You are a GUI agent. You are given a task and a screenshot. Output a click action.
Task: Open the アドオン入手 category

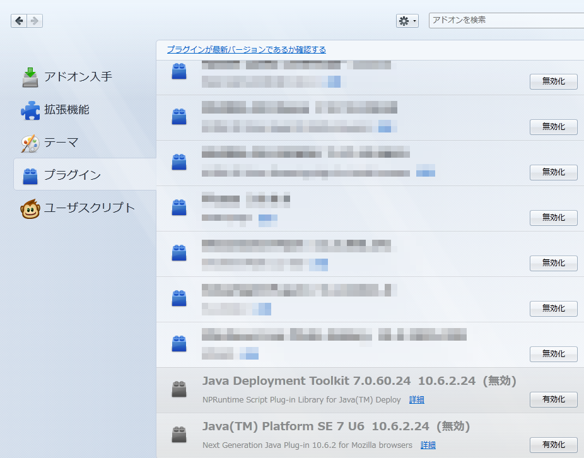pyautogui.click(x=78, y=77)
